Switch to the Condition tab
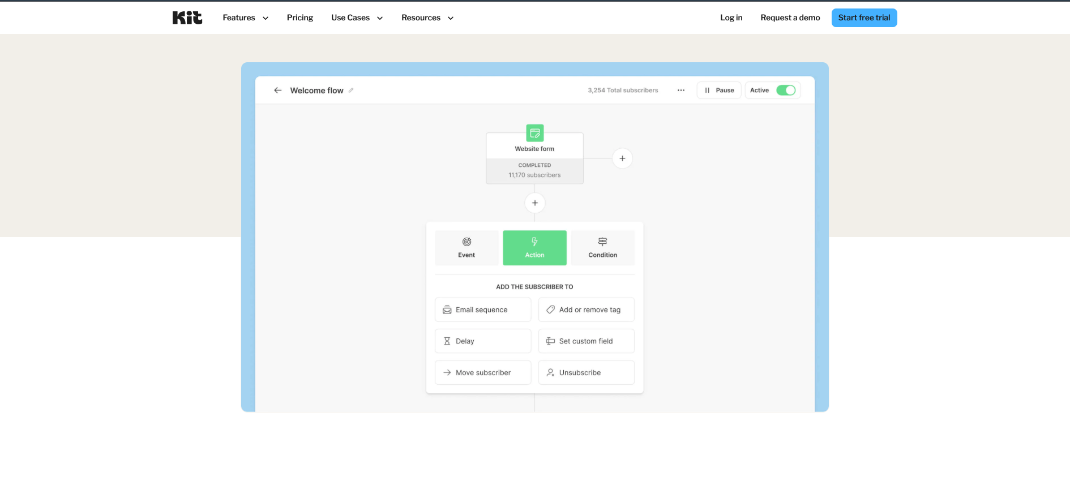 [x=602, y=248]
